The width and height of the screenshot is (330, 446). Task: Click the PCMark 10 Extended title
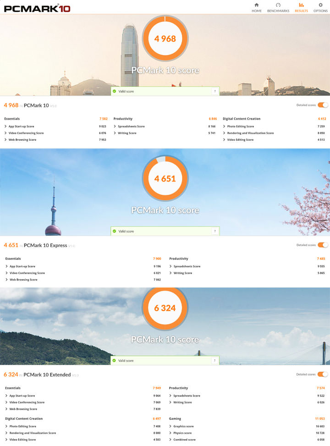47,374
